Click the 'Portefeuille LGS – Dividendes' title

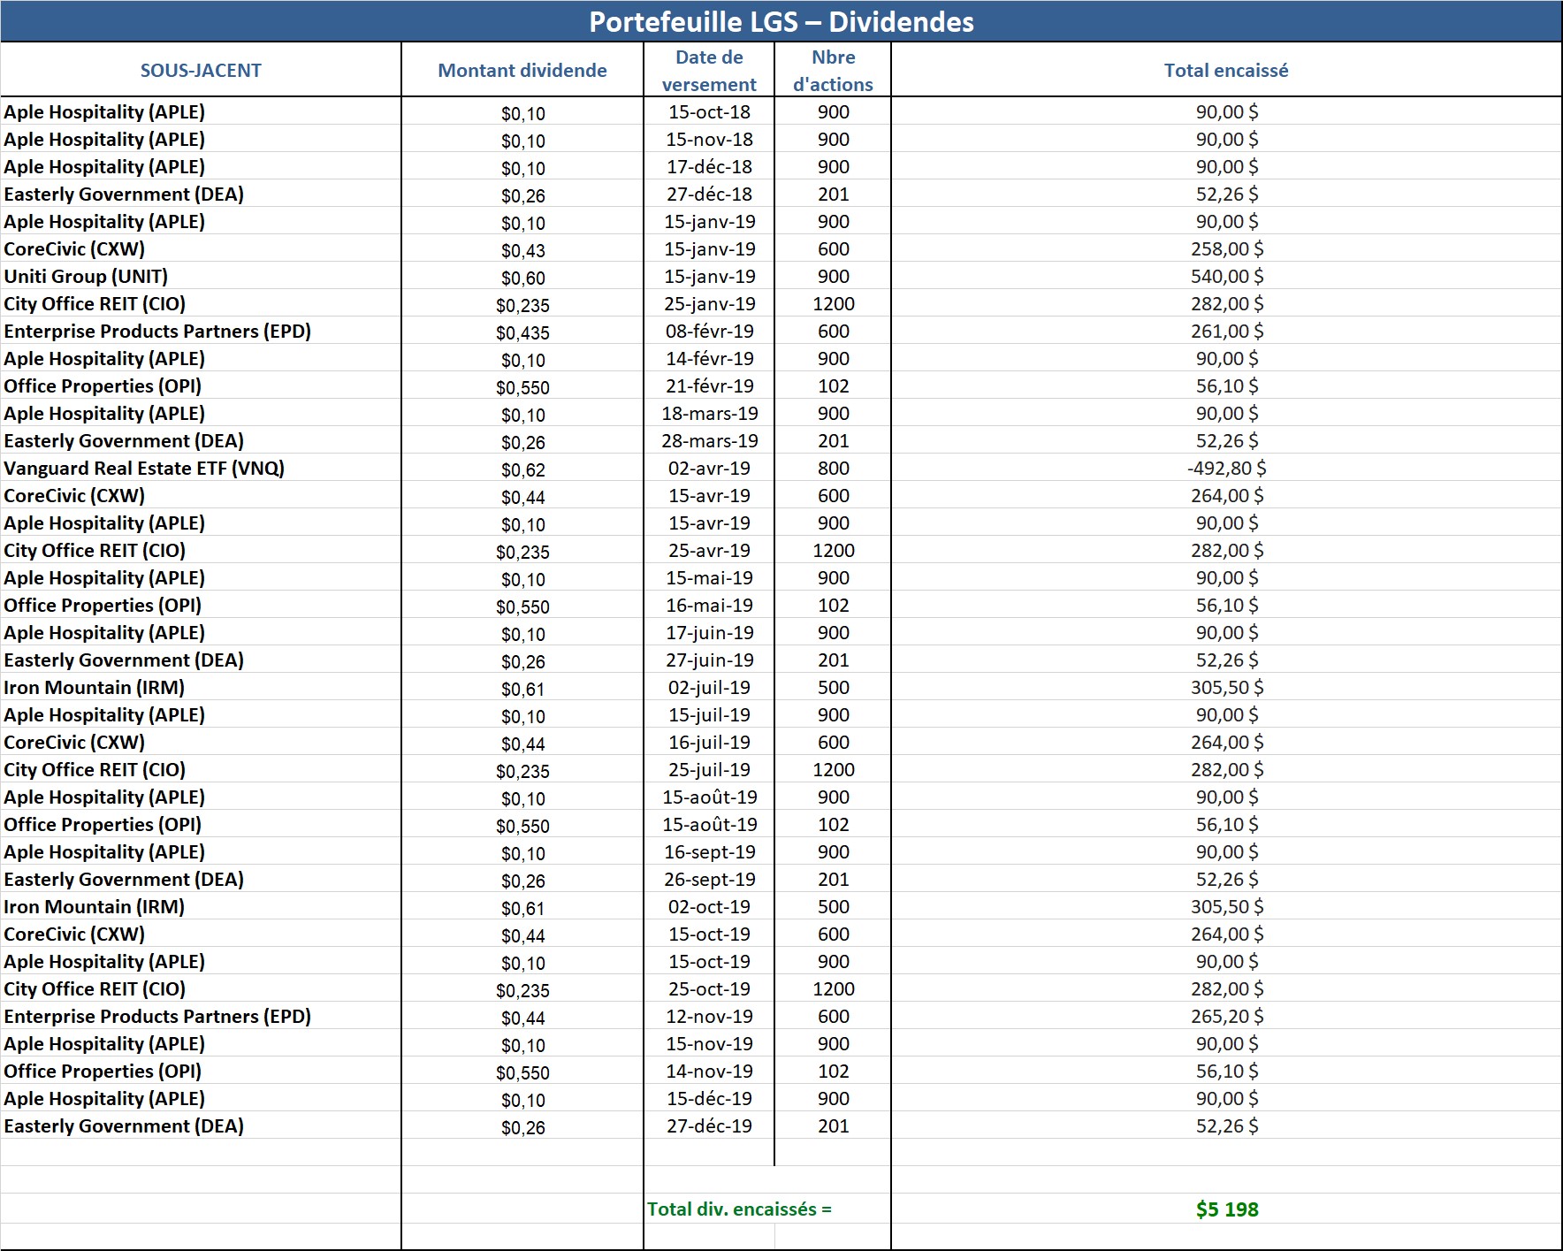(781, 22)
